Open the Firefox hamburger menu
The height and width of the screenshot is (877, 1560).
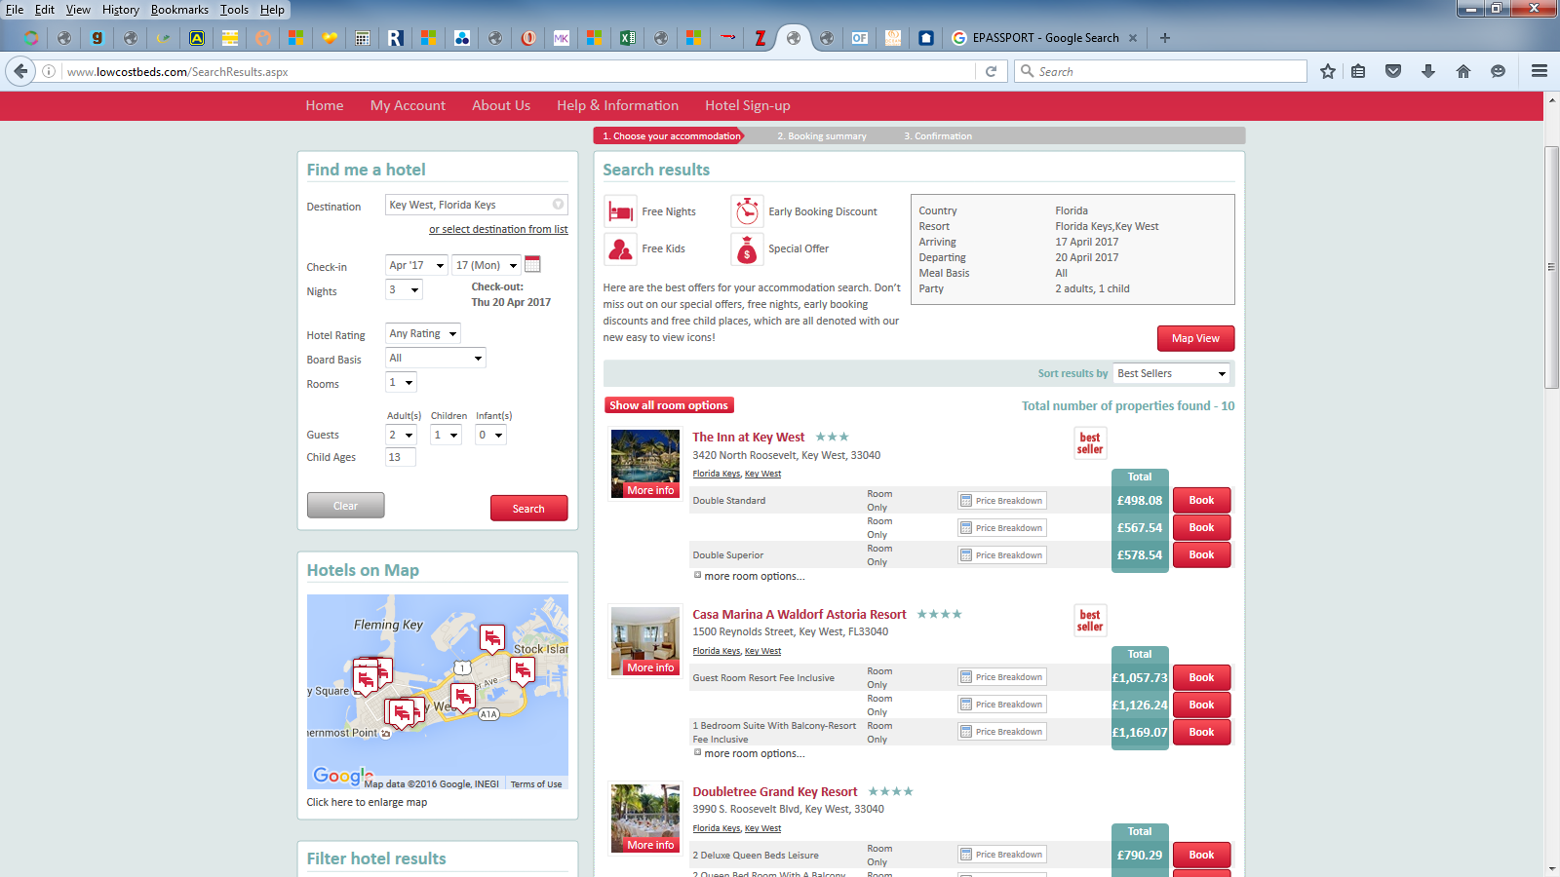1540,71
